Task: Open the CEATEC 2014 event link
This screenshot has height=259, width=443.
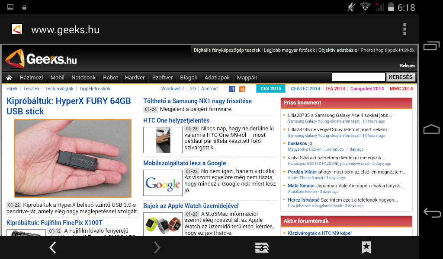Action: [305, 88]
